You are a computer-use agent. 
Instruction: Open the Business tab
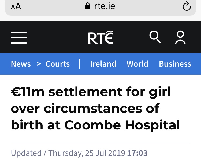(175, 64)
